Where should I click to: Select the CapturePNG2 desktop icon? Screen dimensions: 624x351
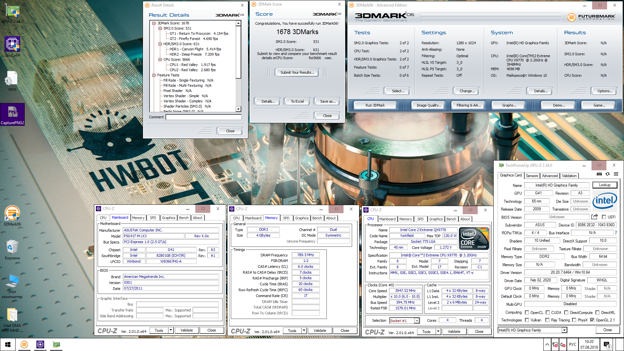coord(12,114)
